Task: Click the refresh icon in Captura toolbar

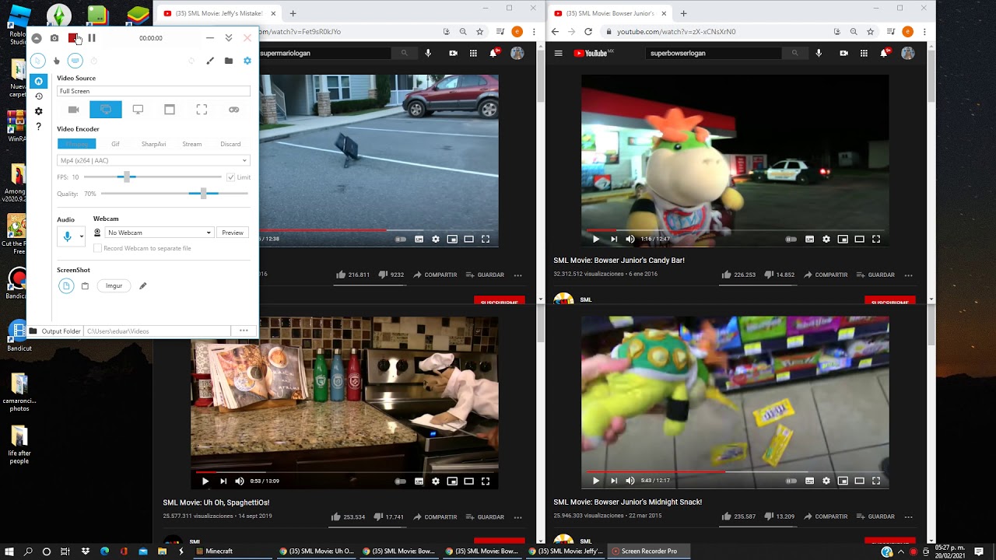Action: pos(191,61)
